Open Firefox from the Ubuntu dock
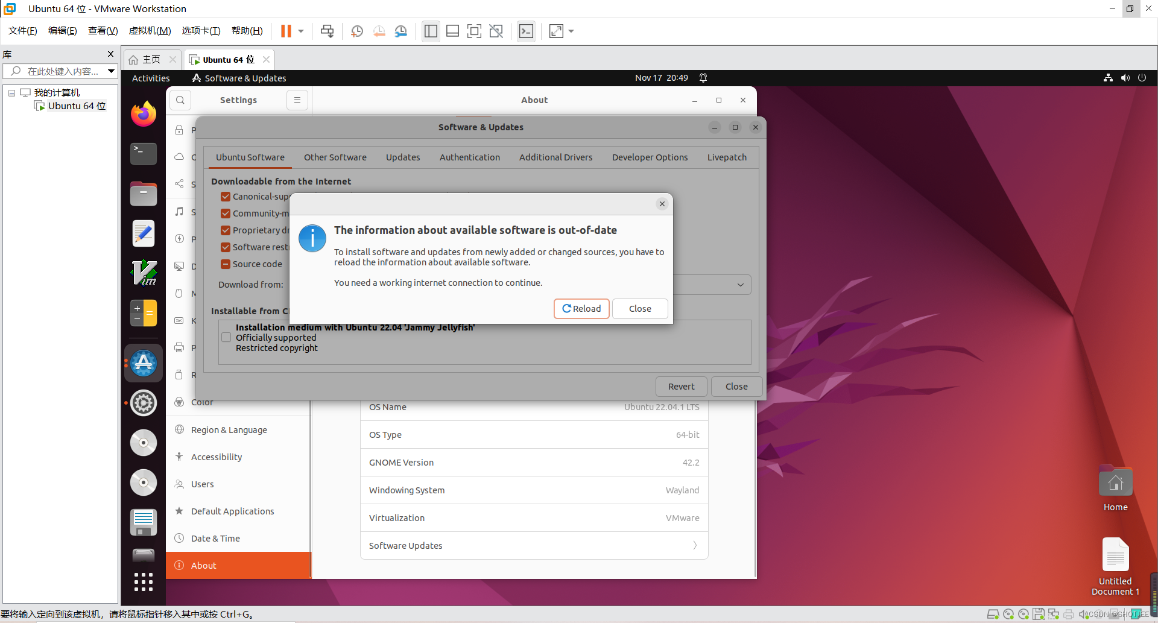 pos(144,114)
